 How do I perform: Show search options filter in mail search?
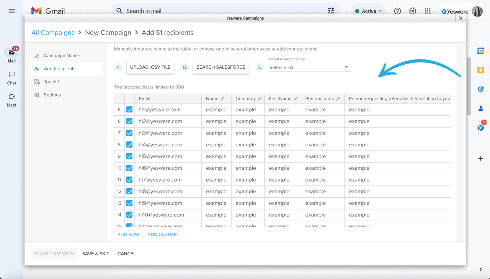pos(331,11)
